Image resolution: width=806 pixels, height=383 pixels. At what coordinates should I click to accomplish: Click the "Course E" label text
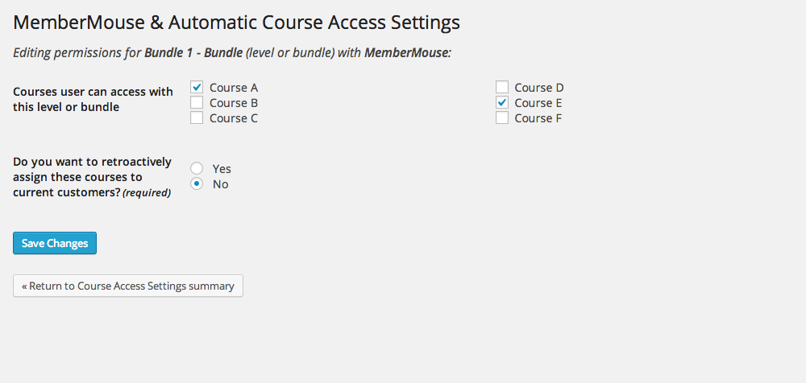pos(538,103)
